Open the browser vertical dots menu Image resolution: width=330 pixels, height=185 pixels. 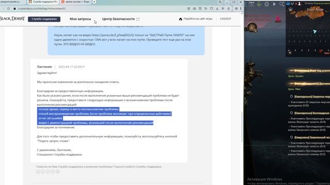[x=241, y=9]
